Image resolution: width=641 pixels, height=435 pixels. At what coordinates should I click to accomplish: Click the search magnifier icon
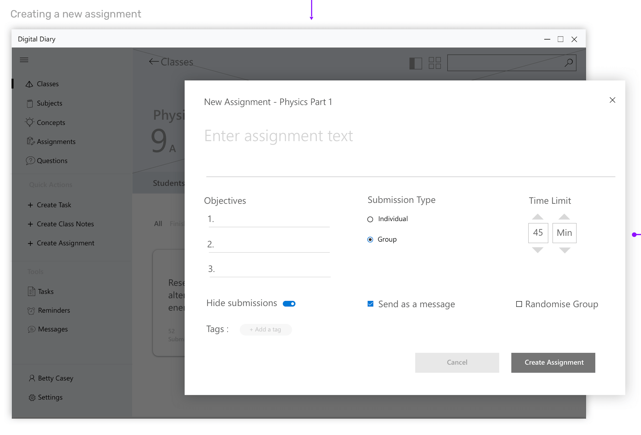(x=568, y=63)
